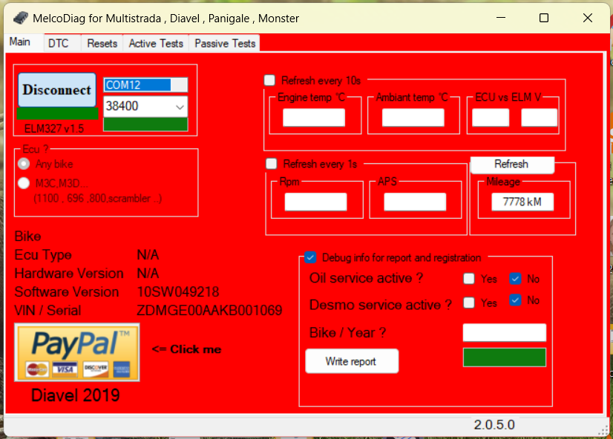Select the M3C,M3D ECU radio option

pyautogui.click(x=24, y=182)
